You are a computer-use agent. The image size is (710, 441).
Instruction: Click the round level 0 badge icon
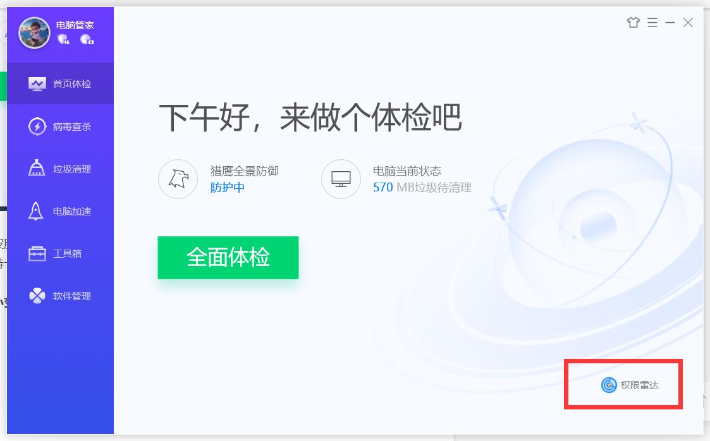[87, 39]
